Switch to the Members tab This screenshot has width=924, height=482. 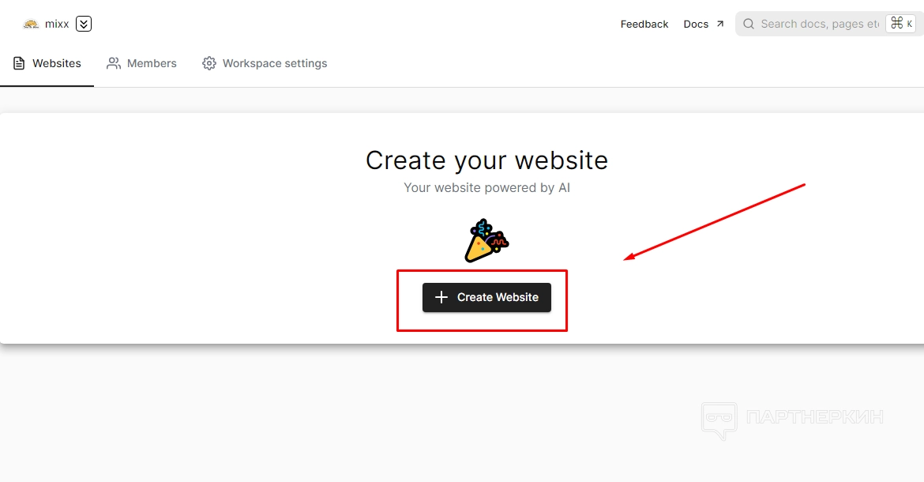click(x=141, y=64)
